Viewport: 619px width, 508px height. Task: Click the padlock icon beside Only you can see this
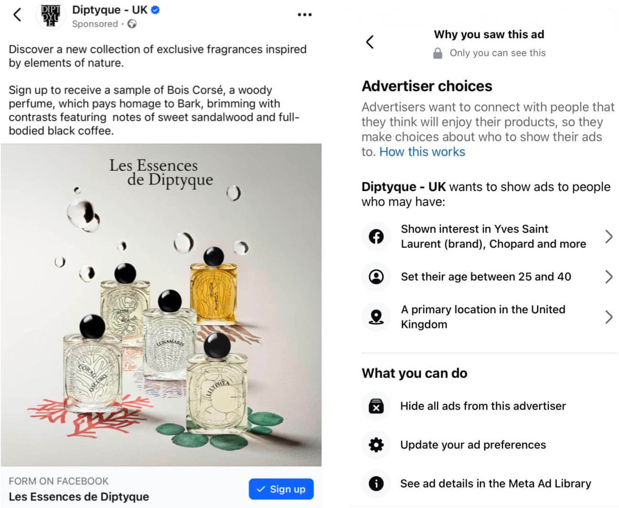[438, 53]
